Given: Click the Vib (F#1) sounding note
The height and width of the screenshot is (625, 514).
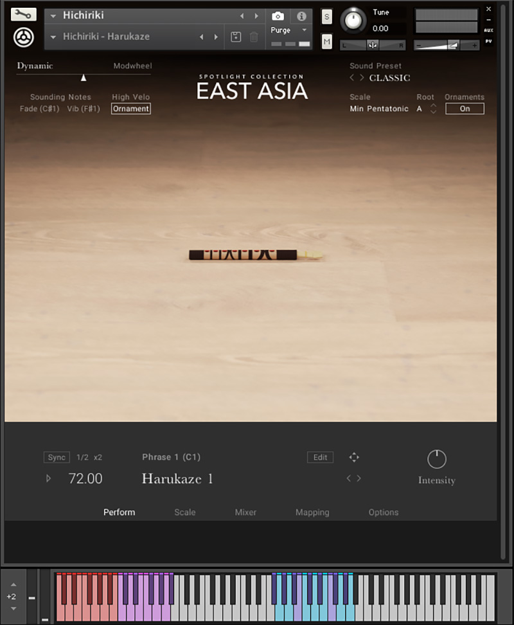Looking at the screenshot, I should [84, 109].
